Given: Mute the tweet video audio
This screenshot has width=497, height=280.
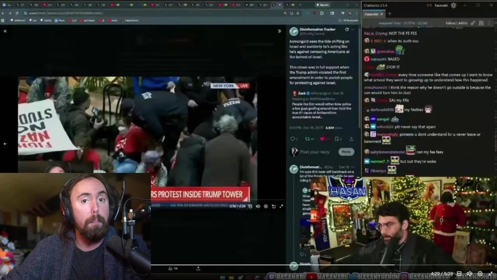Looking at the screenshot, I should [x=258, y=206].
